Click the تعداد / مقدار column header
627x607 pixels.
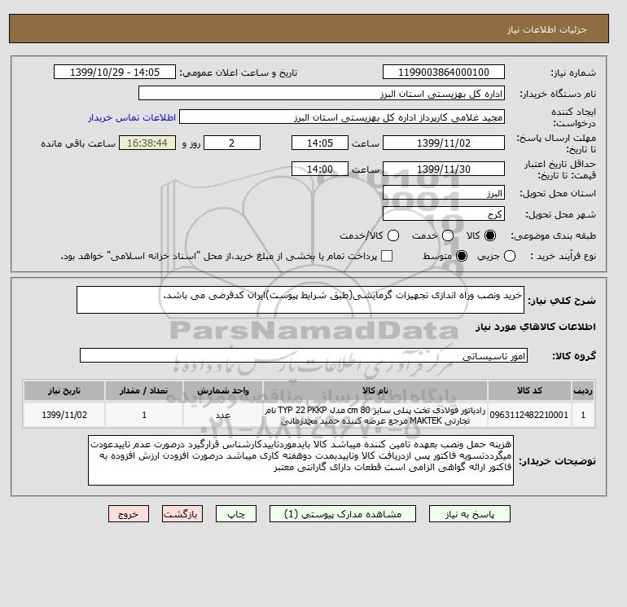click(144, 390)
